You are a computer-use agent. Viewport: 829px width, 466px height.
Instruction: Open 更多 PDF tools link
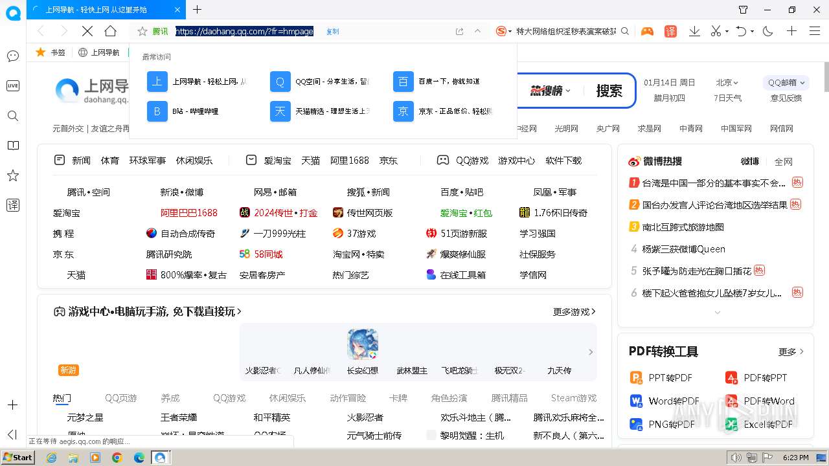[791, 352]
